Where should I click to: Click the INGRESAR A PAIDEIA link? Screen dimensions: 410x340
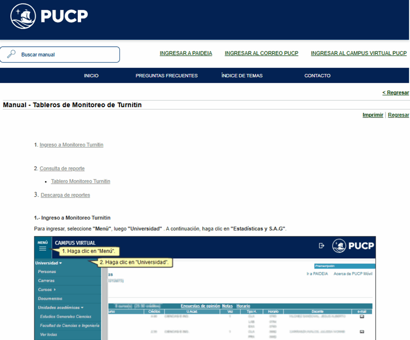(186, 53)
